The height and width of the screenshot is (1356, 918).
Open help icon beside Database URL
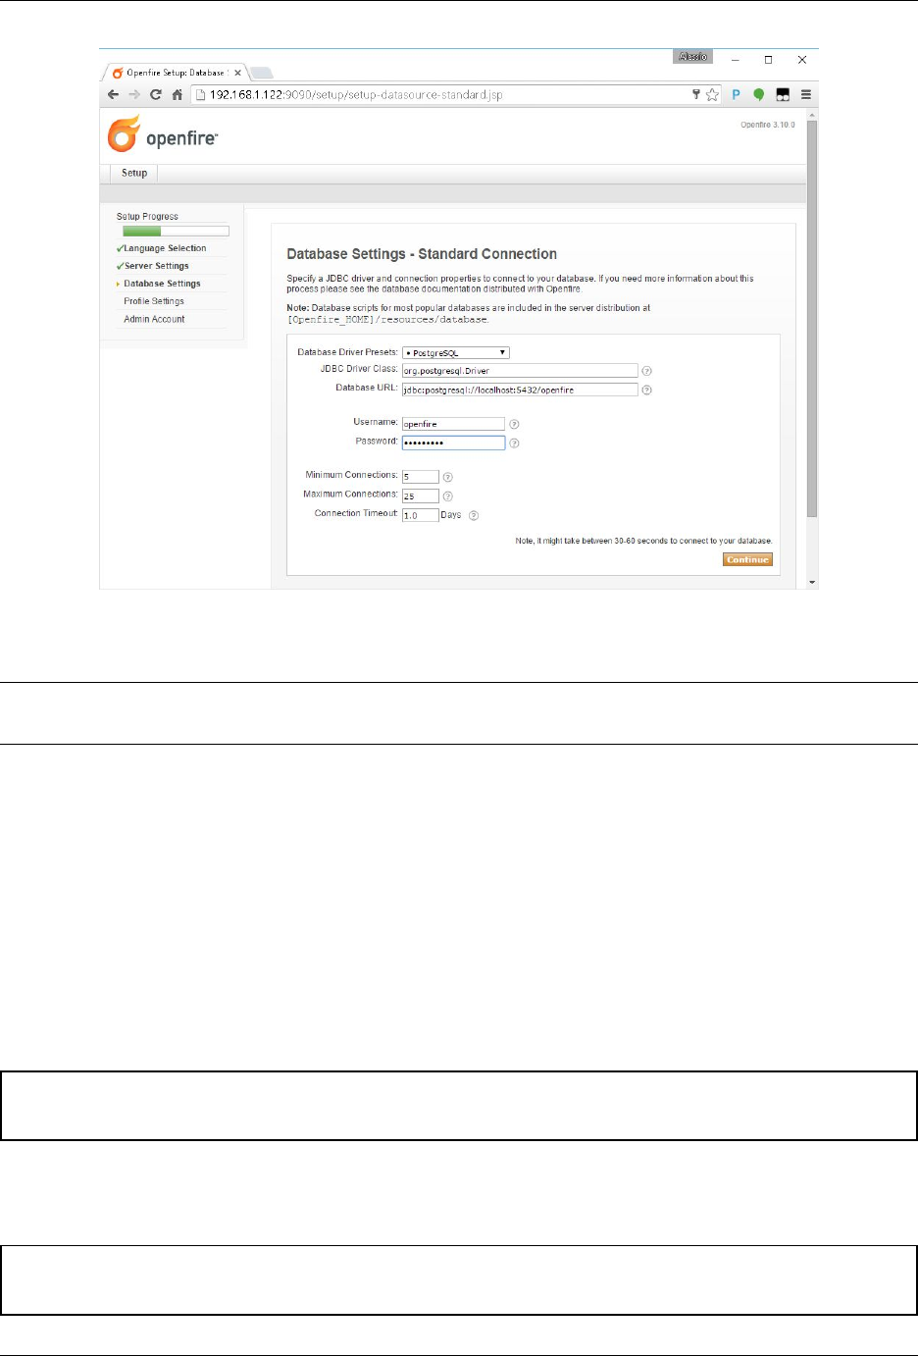[646, 390]
